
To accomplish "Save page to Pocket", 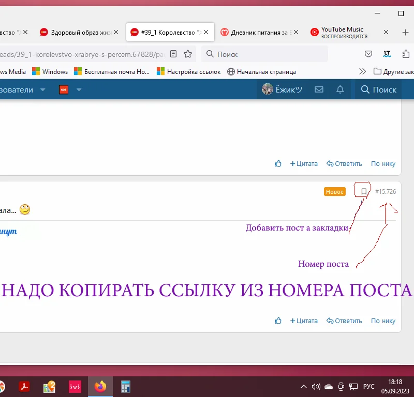I will pos(368,54).
